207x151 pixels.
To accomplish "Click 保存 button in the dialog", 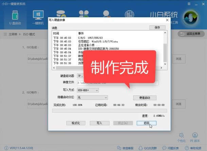I will 157,28.
